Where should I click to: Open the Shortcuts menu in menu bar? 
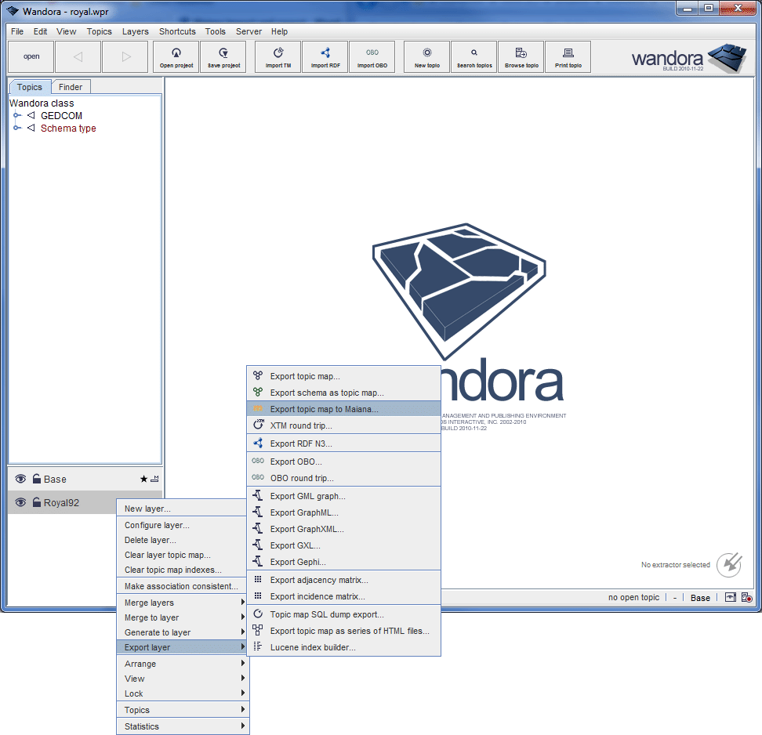[x=177, y=31]
